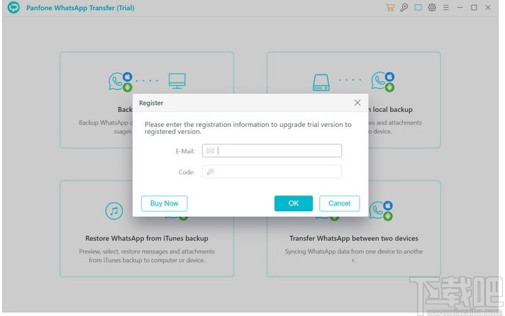Confirm registration with OK button

point(294,203)
